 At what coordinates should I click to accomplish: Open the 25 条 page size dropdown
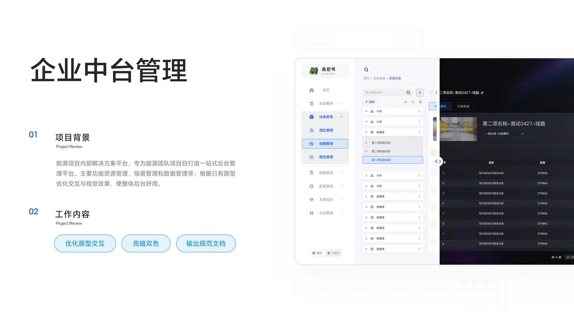570,257
